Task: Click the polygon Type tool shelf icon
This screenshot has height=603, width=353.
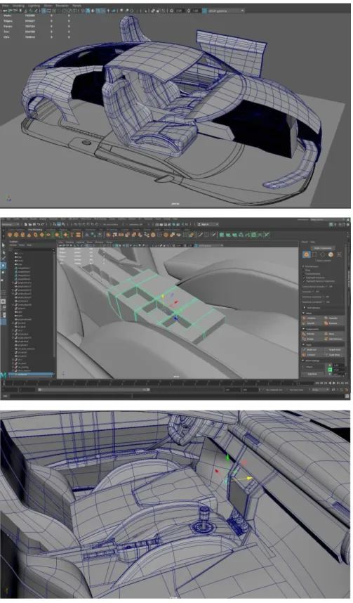Action: [72, 235]
